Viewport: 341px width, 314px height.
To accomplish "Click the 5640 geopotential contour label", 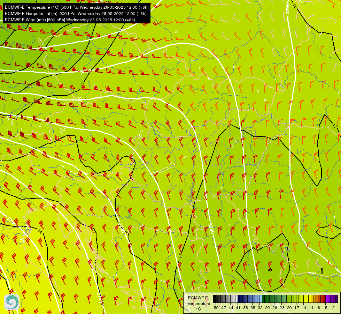I will pyautogui.click(x=287, y=9).
